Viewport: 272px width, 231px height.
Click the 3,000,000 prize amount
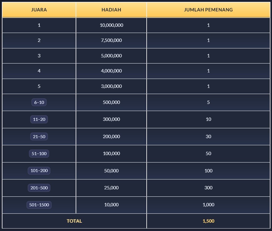[x=111, y=86]
